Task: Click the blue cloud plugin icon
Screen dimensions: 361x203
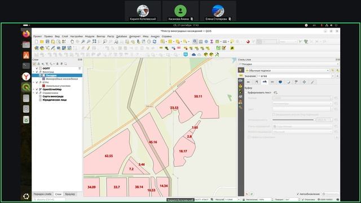Action: pos(193,55)
